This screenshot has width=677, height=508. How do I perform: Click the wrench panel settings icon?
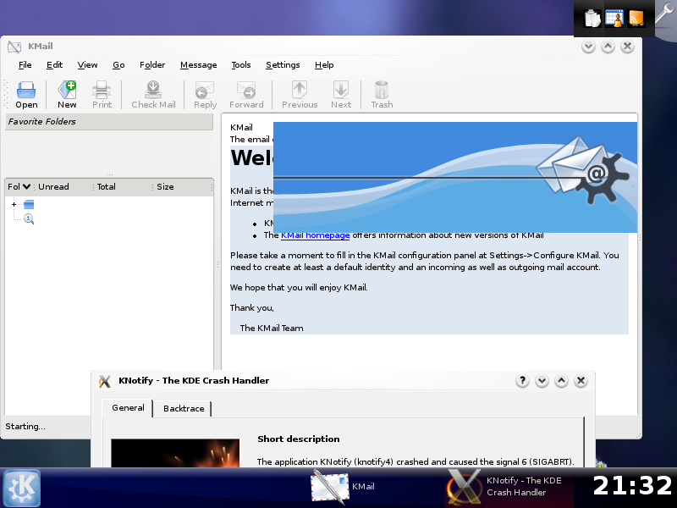tap(665, 13)
